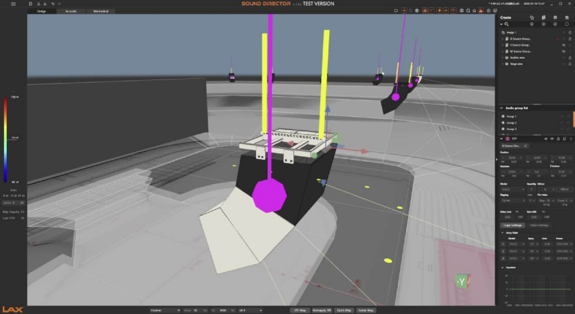Click the mute speaker icon in object header
This screenshot has width=575, height=314.
[546, 139]
